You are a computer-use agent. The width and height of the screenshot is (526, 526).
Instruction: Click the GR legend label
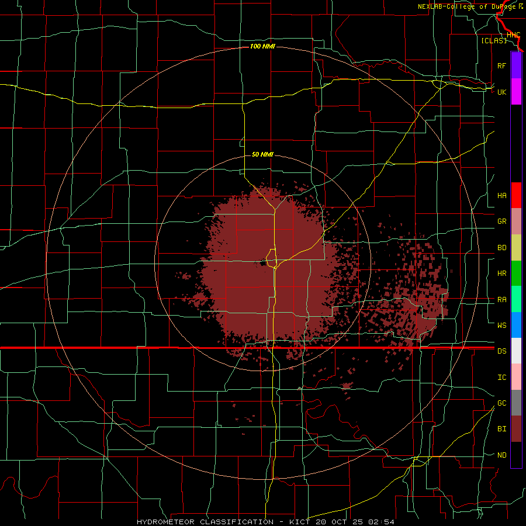pos(501,222)
